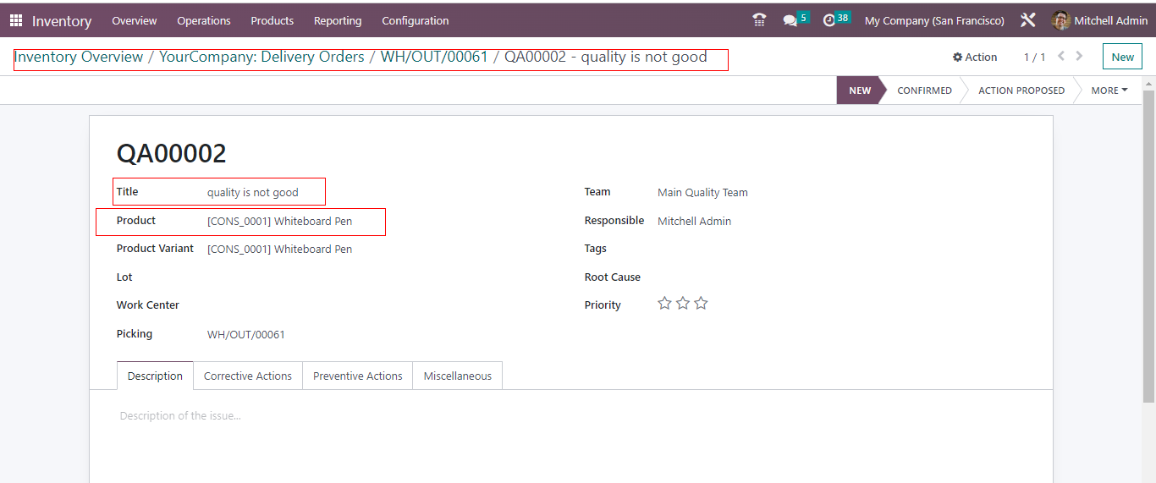Click the VoIP phone icon

tap(759, 20)
